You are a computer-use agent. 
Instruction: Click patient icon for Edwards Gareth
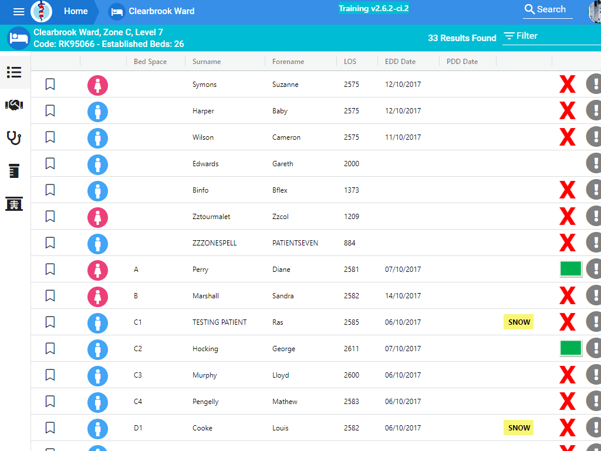[x=98, y=164]
